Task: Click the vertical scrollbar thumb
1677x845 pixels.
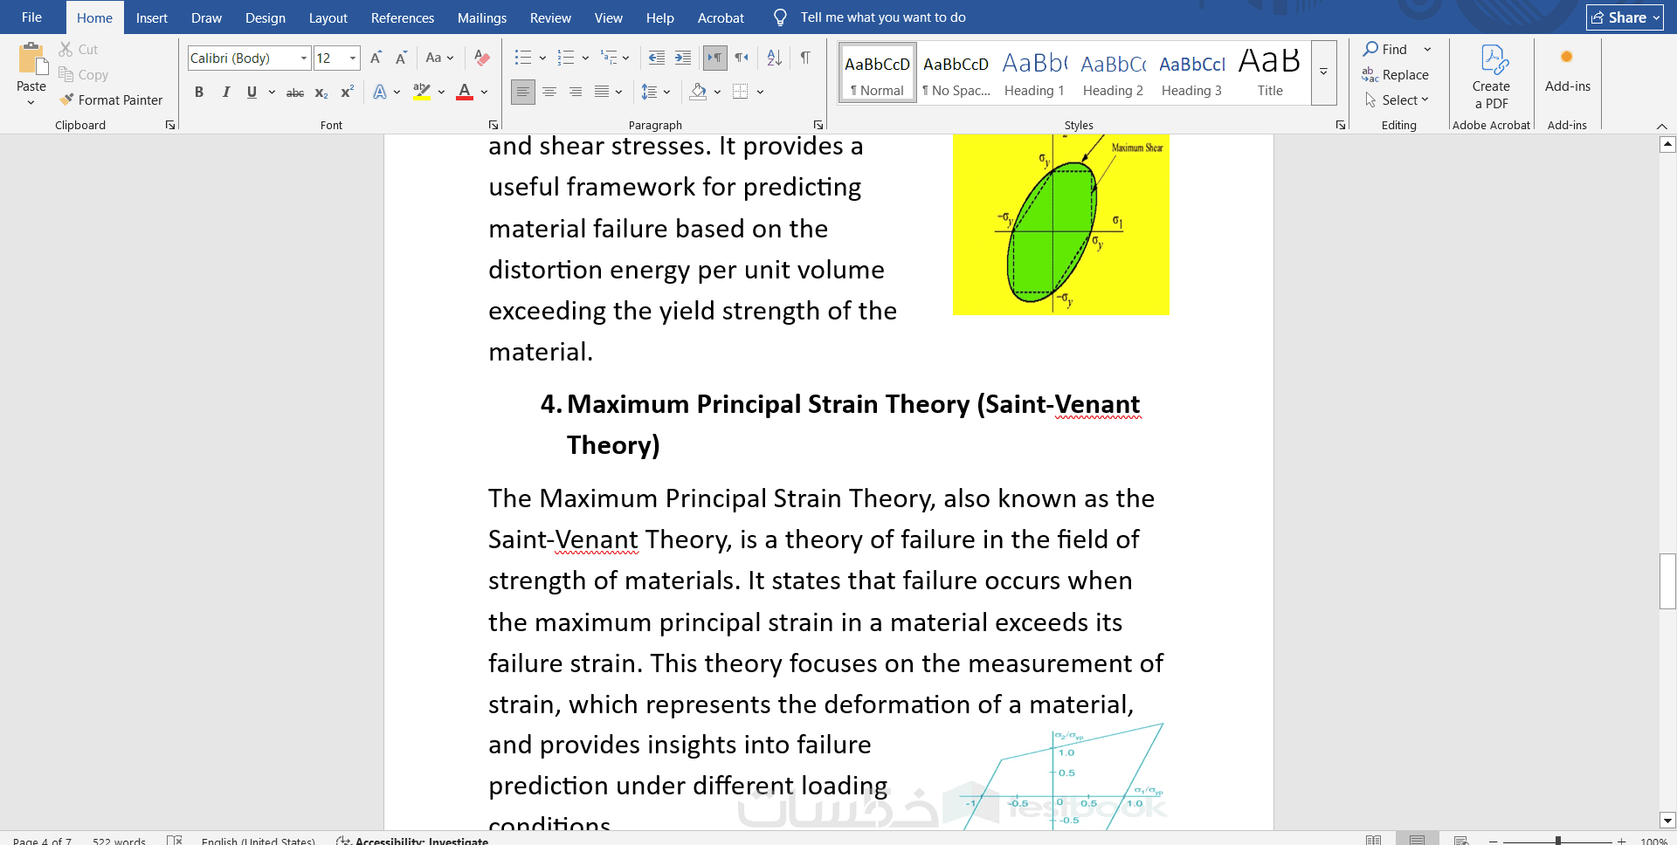Action: 1667,581
